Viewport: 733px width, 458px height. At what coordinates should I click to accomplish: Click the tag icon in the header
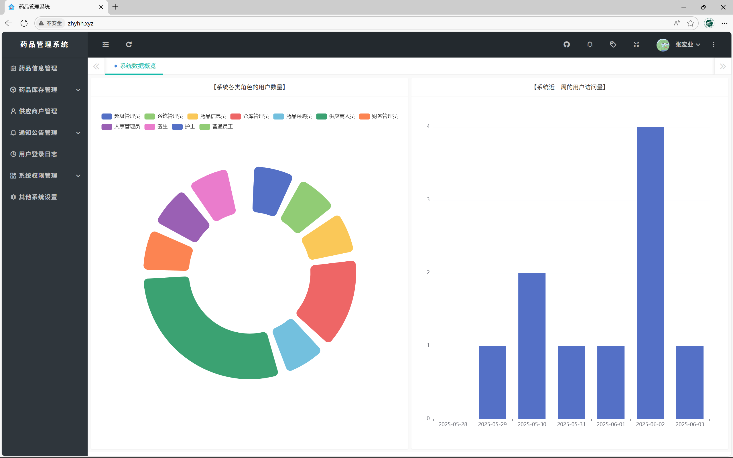613,45
